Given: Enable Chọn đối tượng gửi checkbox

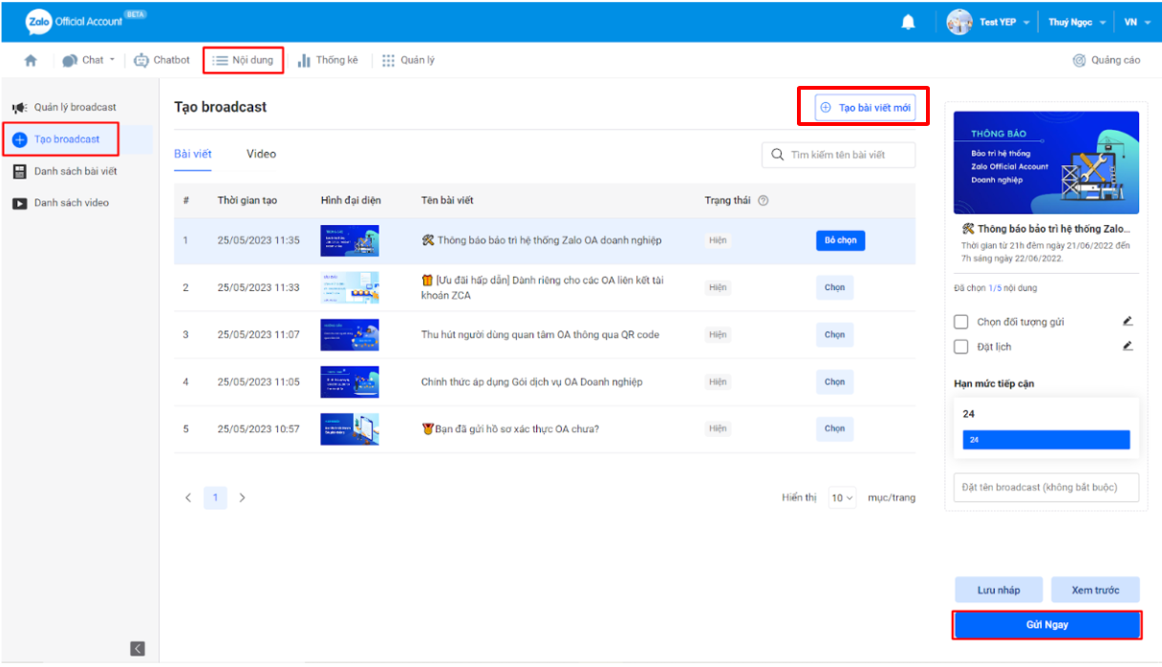Looking at the screenshot, I should pyautogui.click(x=961, y=323).
